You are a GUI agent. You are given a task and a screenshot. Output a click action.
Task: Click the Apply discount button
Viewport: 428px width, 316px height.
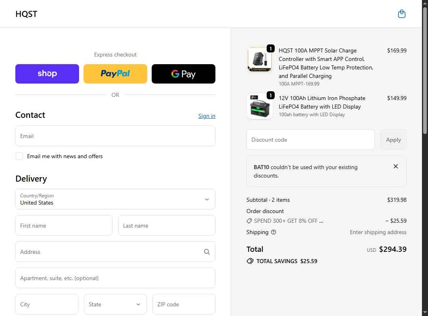pos(393,140)
